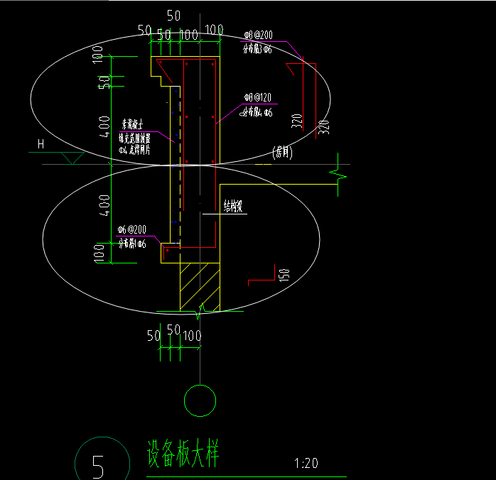Image resolution: width=496 pixels, height=480 pixels.
Task: Select the Φ8@200 rebar annotation at top
Action: (x=255, y=35)
